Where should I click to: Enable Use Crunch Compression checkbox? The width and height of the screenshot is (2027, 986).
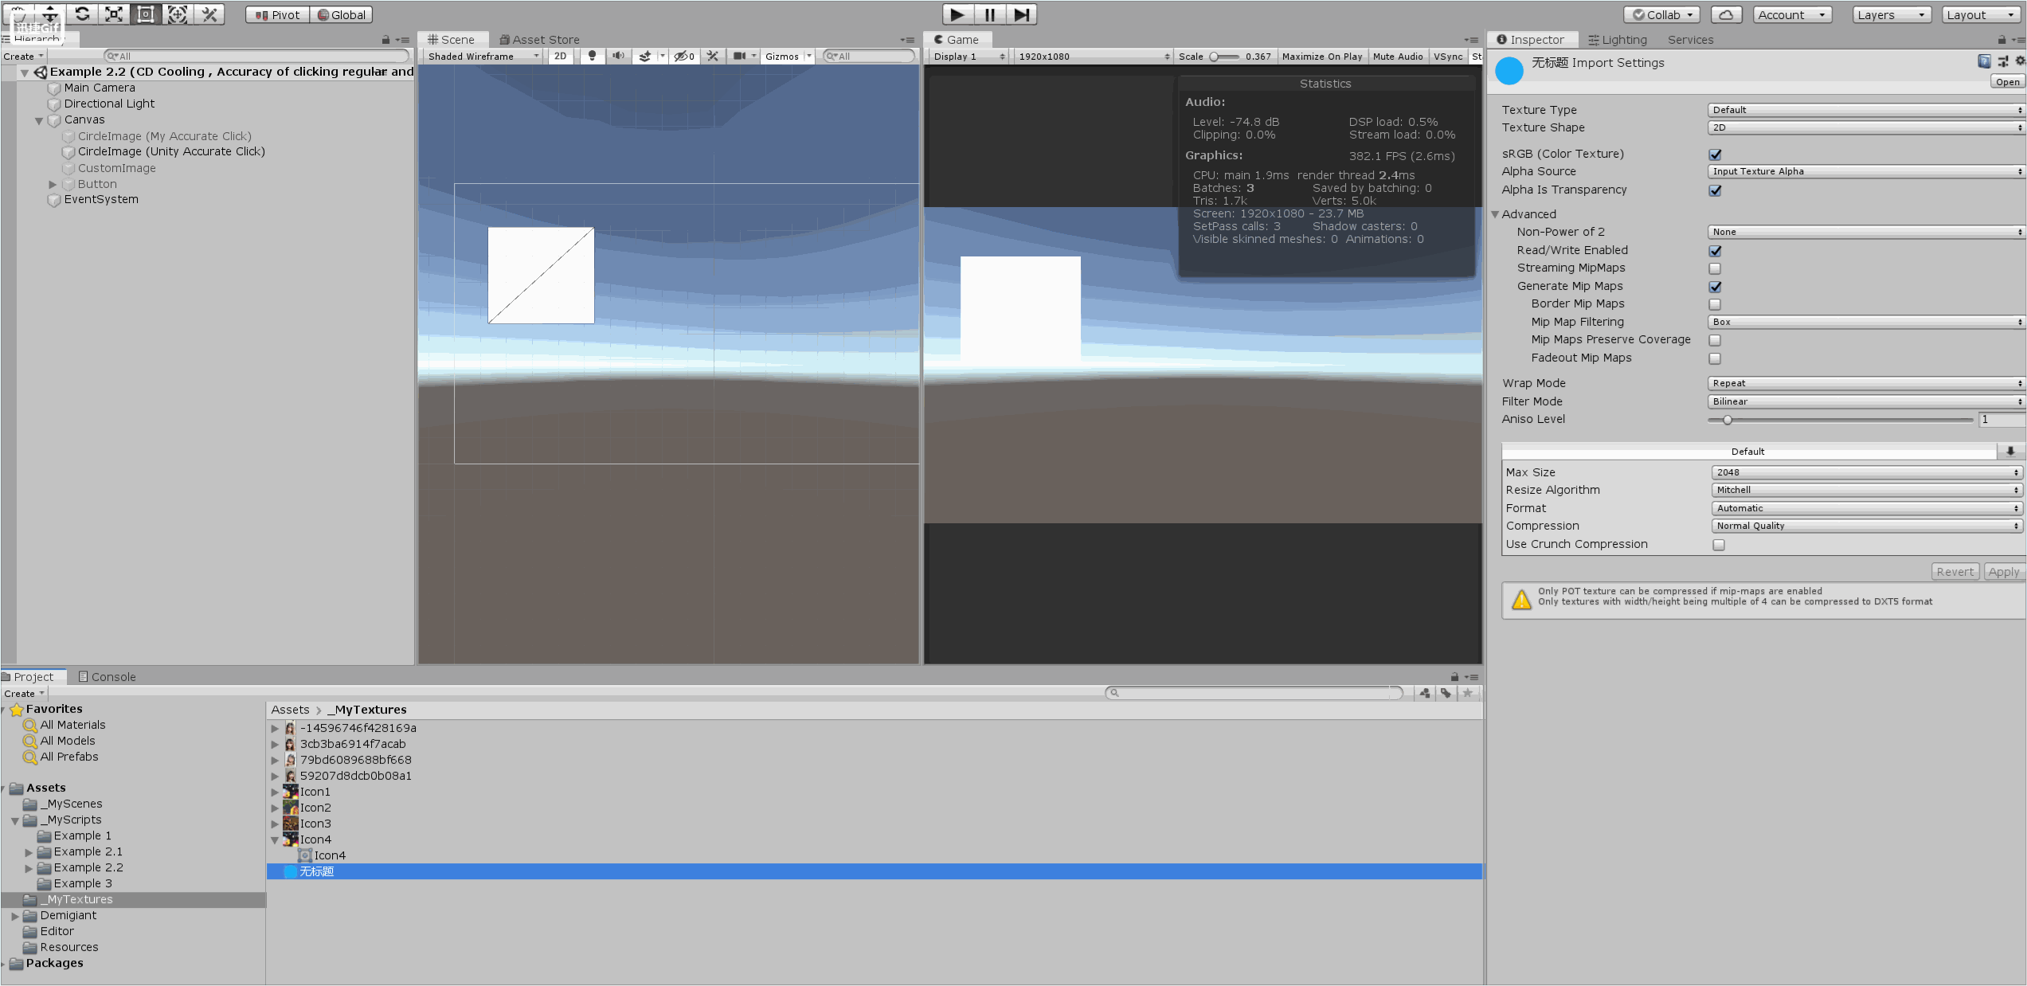[1718, 545]
